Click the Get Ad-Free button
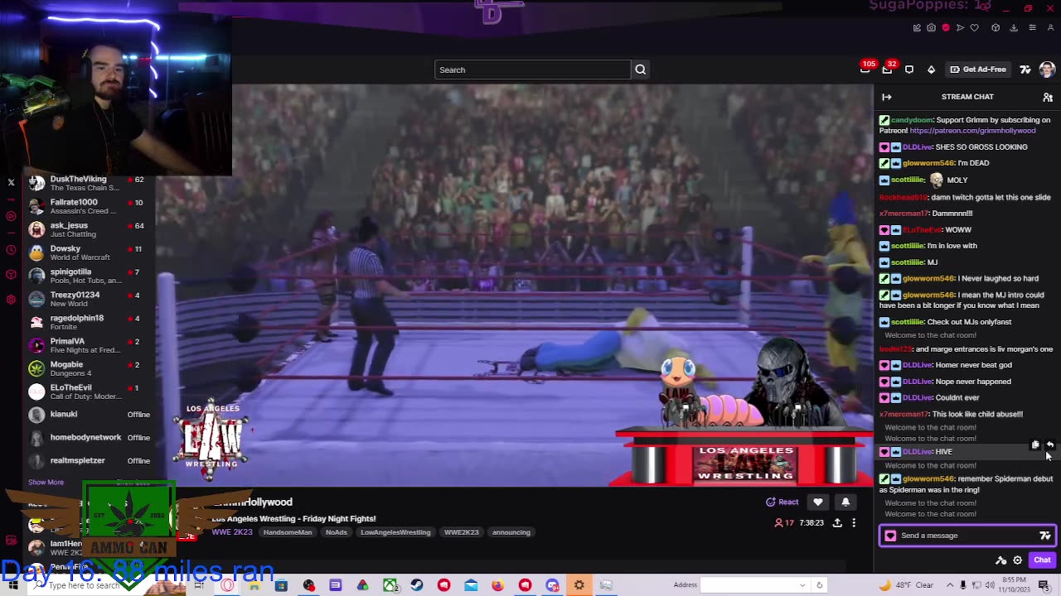Image resolution: width=1061 pixels, height=596 pixels. 978,70
